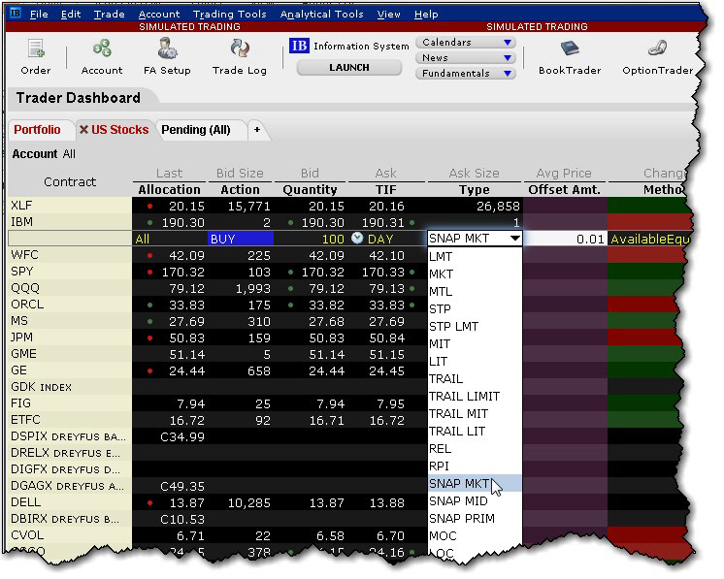Select MIT order type
724x579 pixels.
tap(475, 343)
